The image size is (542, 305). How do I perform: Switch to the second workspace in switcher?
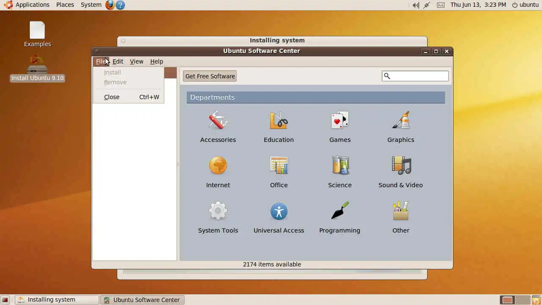[523, 300]
